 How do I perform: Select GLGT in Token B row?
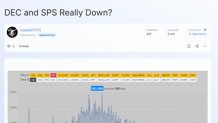click(x=156, y=80)
